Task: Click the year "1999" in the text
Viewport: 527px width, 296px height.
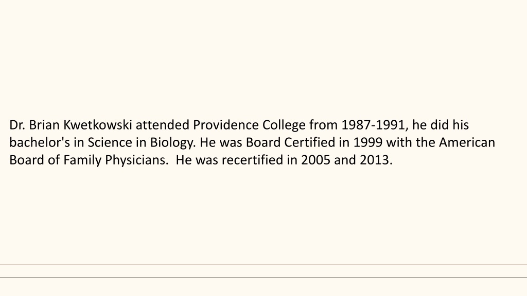Action: click(367, 142)
